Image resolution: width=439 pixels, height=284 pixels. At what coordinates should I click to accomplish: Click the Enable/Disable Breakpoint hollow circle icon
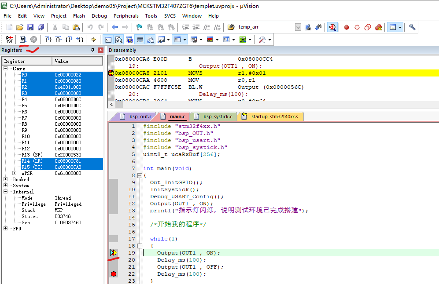[357, 27]
